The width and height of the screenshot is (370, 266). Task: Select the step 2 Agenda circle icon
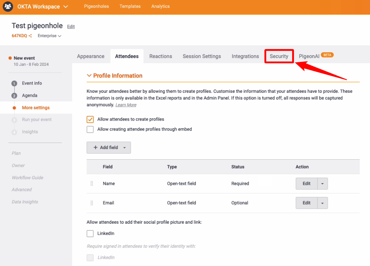coord(14,95)
